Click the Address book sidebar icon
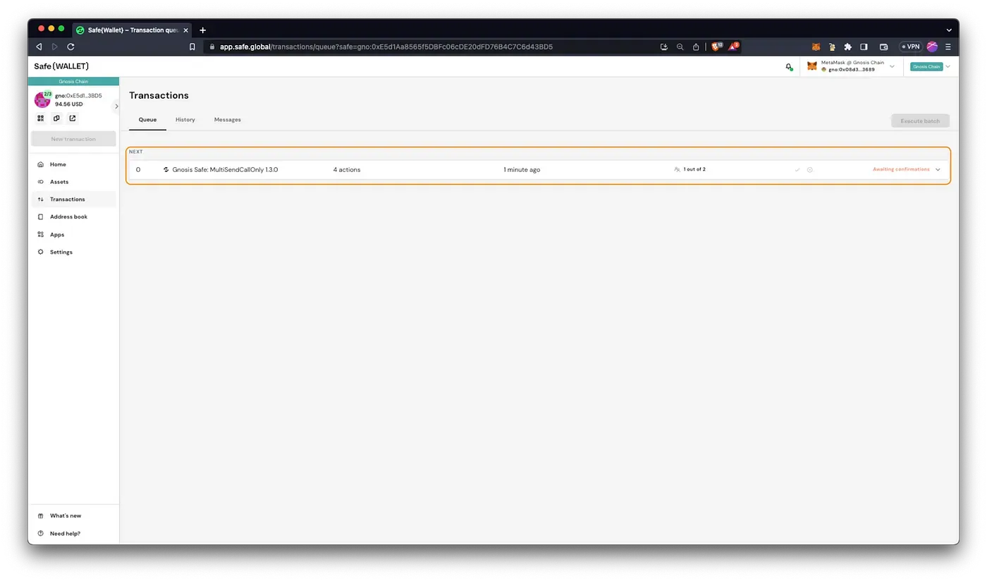This screenshot has height=581, width=987. [x=41, y=216]
